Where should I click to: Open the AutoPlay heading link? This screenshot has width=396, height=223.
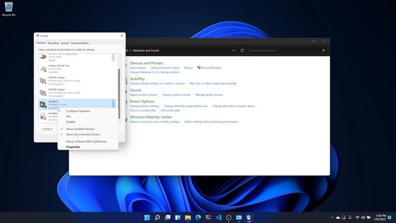pyautogui.click(x=137, y=79)
